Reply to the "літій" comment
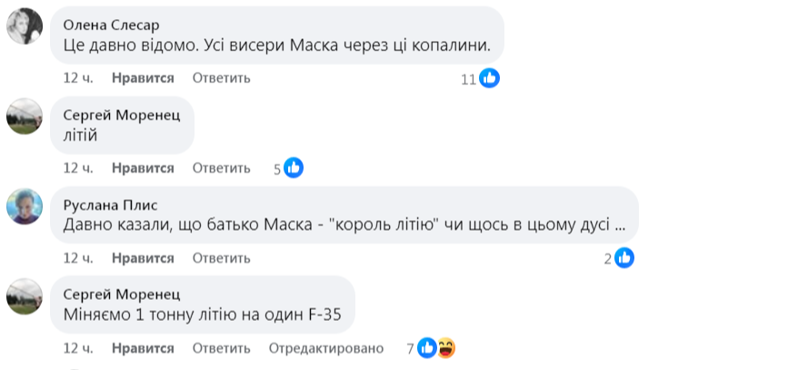The width and height of the screenshot is (788, 370). point(221,168)
